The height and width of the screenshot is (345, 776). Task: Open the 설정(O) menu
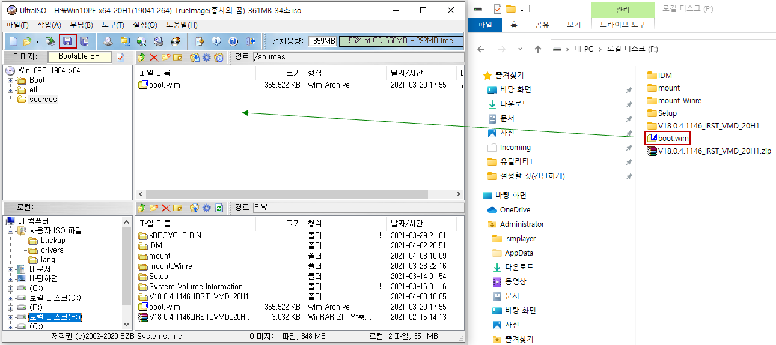tap(145, 25)
